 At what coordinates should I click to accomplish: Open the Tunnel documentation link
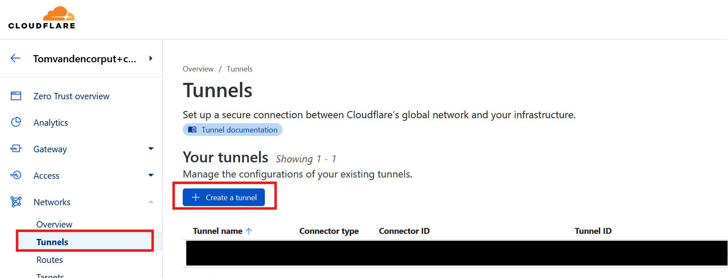239,130
